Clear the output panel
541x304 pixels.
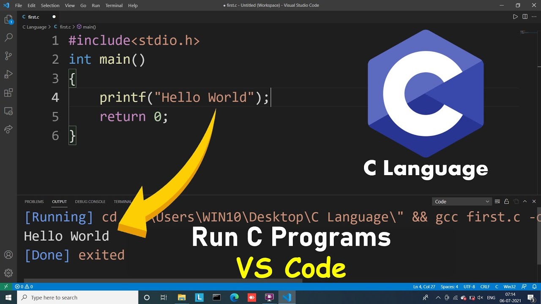497,201
